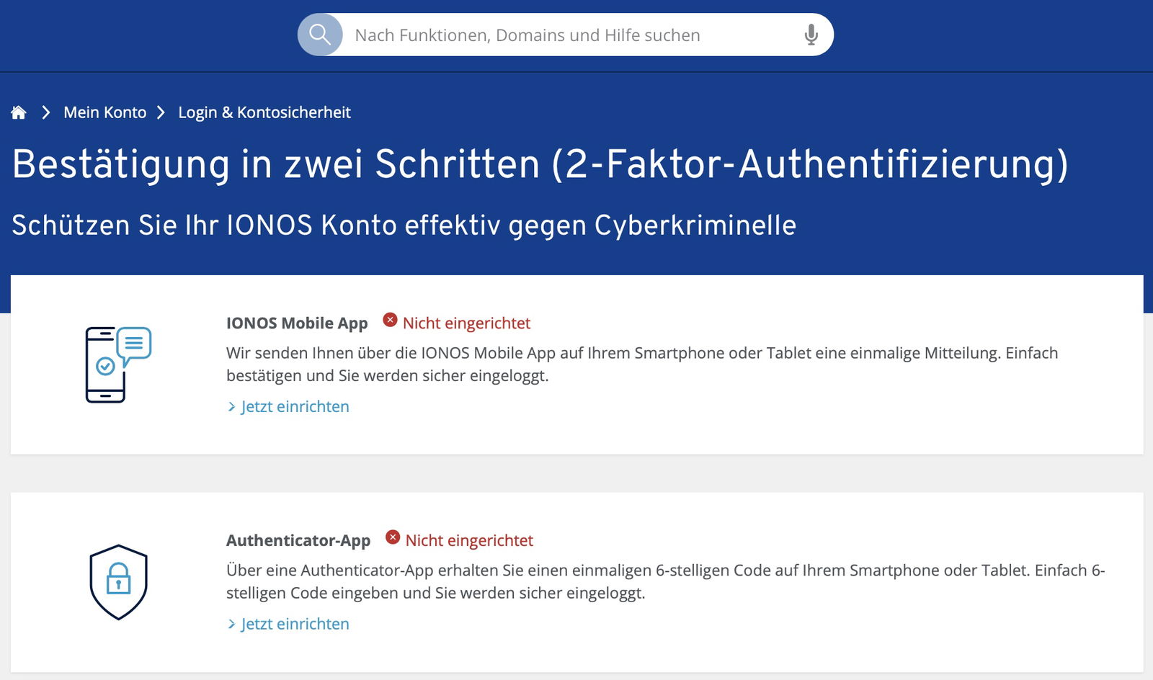This screenshot has width=1153, height=680.
Task: Click the chevron right after home icon
Action: (46, 112)
